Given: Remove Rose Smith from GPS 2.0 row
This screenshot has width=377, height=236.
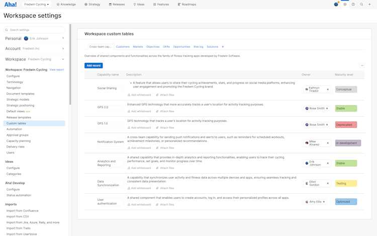Looking at the screenshot, I should [327, 109].
